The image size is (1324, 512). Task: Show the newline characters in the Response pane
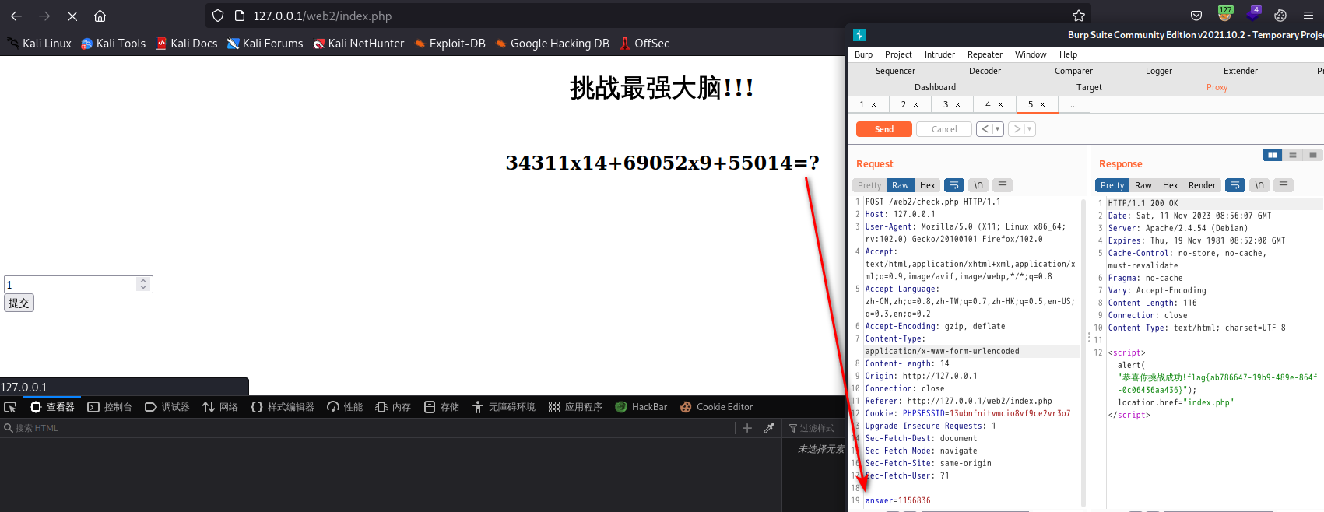1259,185
